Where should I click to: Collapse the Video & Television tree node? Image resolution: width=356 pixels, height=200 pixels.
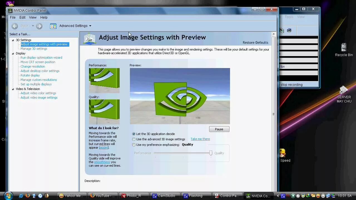13,89
